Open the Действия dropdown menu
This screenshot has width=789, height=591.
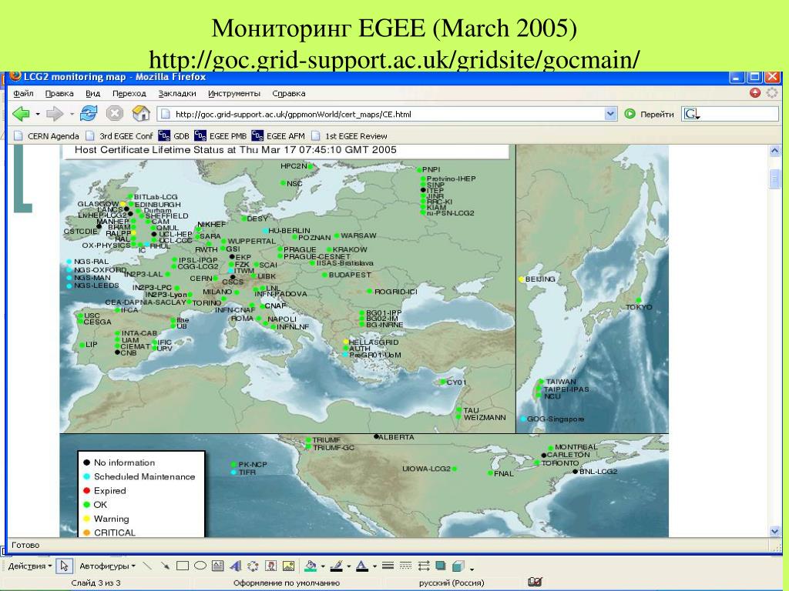click(x=30, y=566)
